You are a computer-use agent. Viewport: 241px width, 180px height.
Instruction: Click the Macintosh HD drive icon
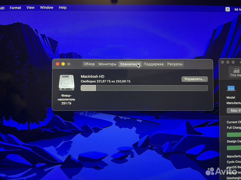click(x=67, y=83)
